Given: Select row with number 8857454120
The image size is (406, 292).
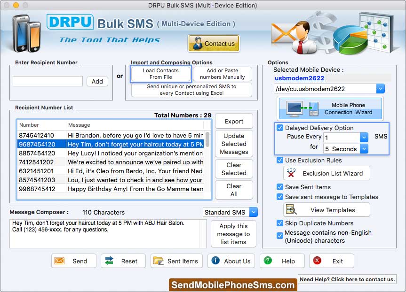Looking at the screenshot, I should tap(110, 153).
